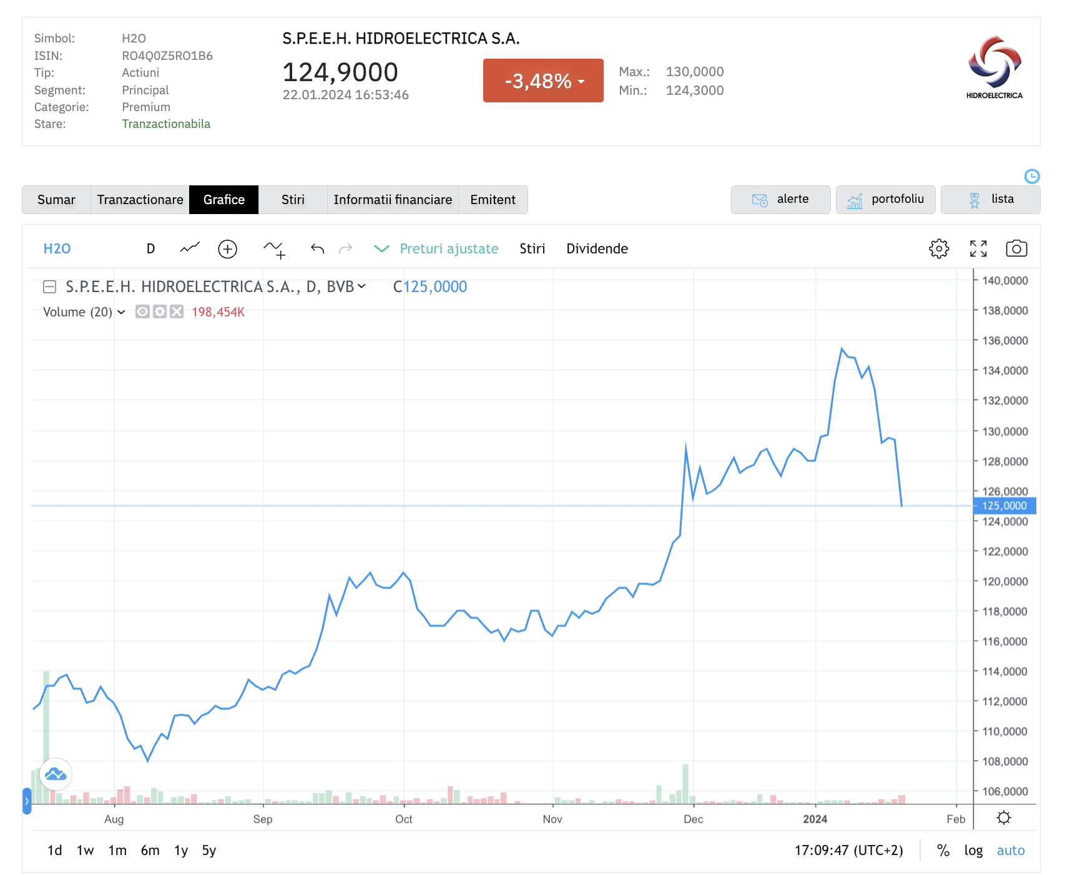This screenshot has width=1065, height=875.
Task: Open the axis settings icon at bottom right
Action: (1004, 818)
